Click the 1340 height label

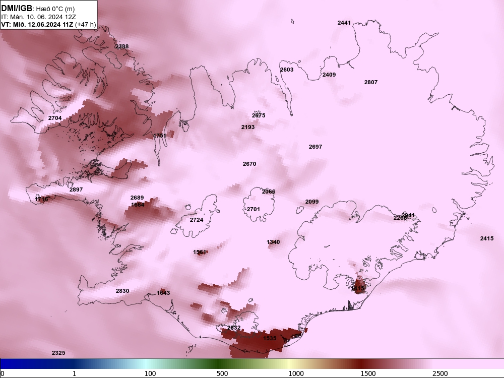[273, 242]
